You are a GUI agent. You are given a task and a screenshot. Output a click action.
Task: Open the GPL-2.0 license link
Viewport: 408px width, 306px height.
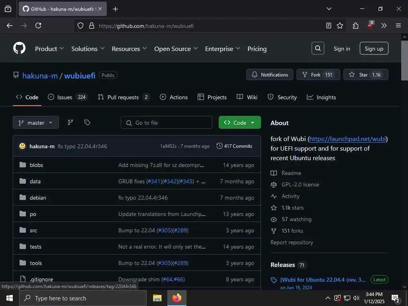300,184
